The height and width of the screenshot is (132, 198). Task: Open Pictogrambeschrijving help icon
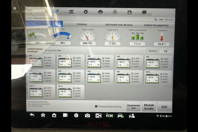tap(96, 106)
